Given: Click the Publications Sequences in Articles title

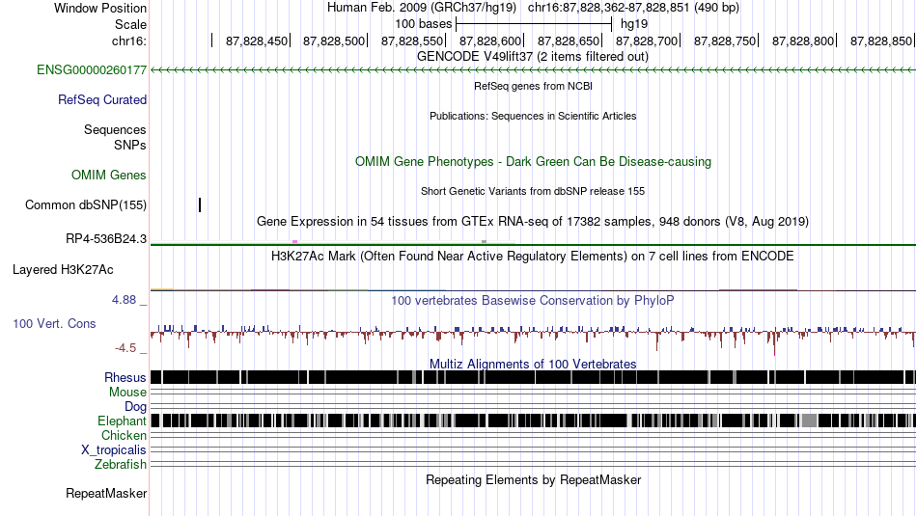Looking at the screenshot, I should (533, 117).
